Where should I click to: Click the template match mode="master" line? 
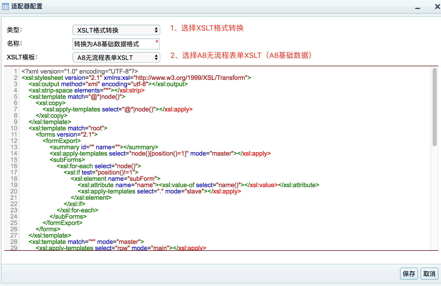(86, 242)
